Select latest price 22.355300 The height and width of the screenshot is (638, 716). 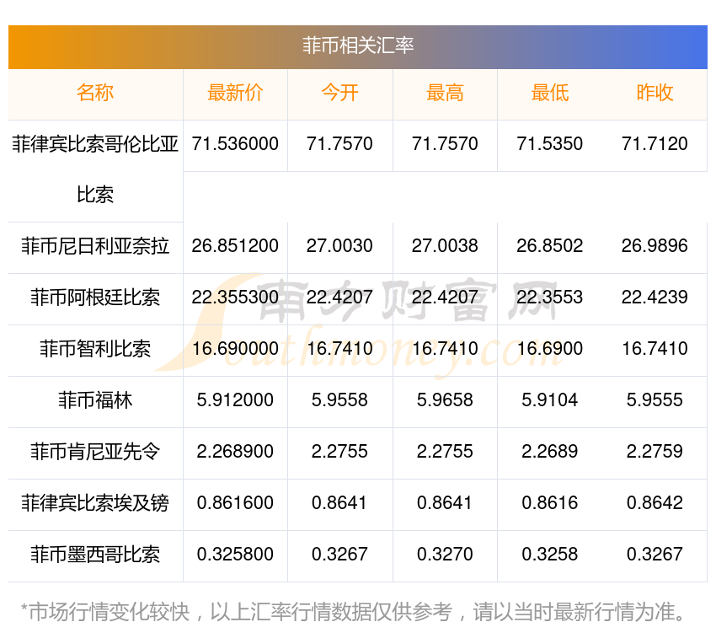coord(235,298)
